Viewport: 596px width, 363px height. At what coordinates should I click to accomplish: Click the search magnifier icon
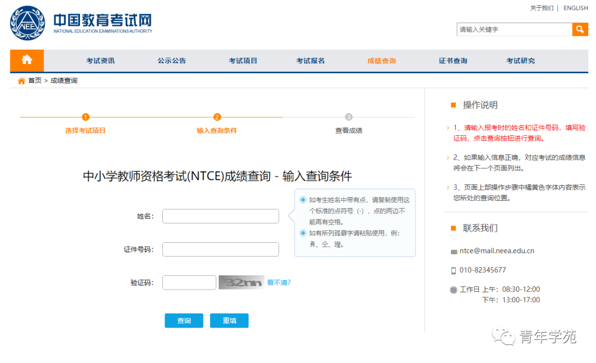(579, 29)
